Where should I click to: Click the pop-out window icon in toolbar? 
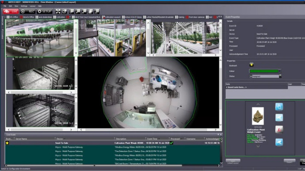click(x=64, y=12)
